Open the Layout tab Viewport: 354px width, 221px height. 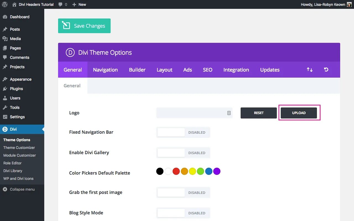165,70
